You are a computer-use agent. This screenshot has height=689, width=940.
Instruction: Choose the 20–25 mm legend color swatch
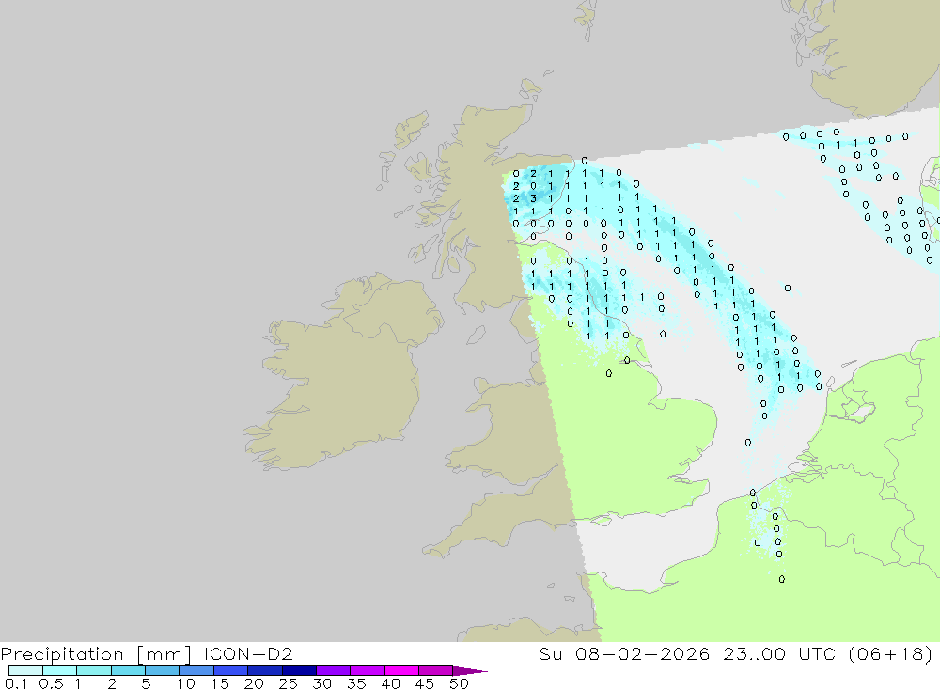[265, 670]
